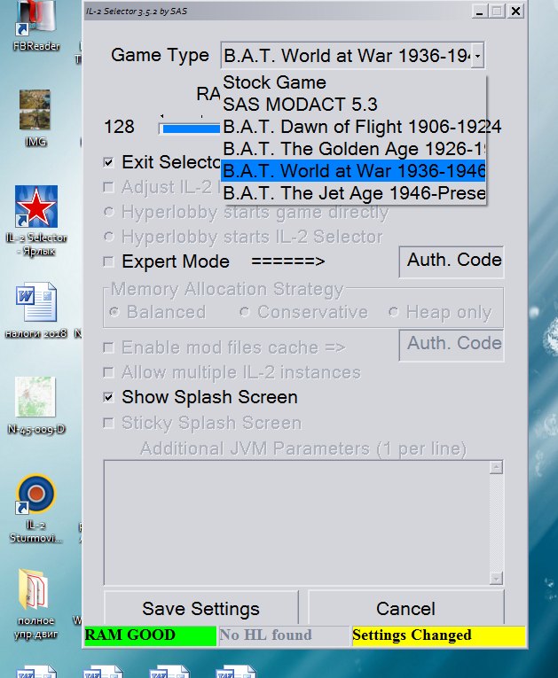558x678 pixels.
Task: Expand the Game Type dropdown arrow
Action: point(477,55)
